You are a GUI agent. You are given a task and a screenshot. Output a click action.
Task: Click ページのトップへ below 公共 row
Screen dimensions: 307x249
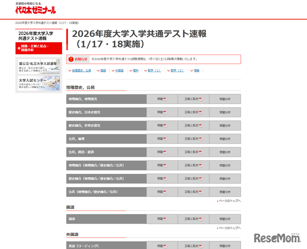pyautogui.click(x=229, y=201)
